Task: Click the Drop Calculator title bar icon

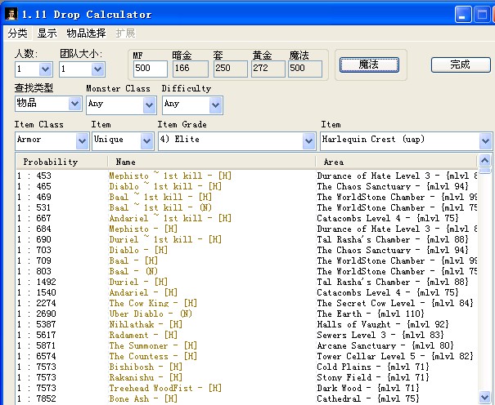Action: point(11,15)
